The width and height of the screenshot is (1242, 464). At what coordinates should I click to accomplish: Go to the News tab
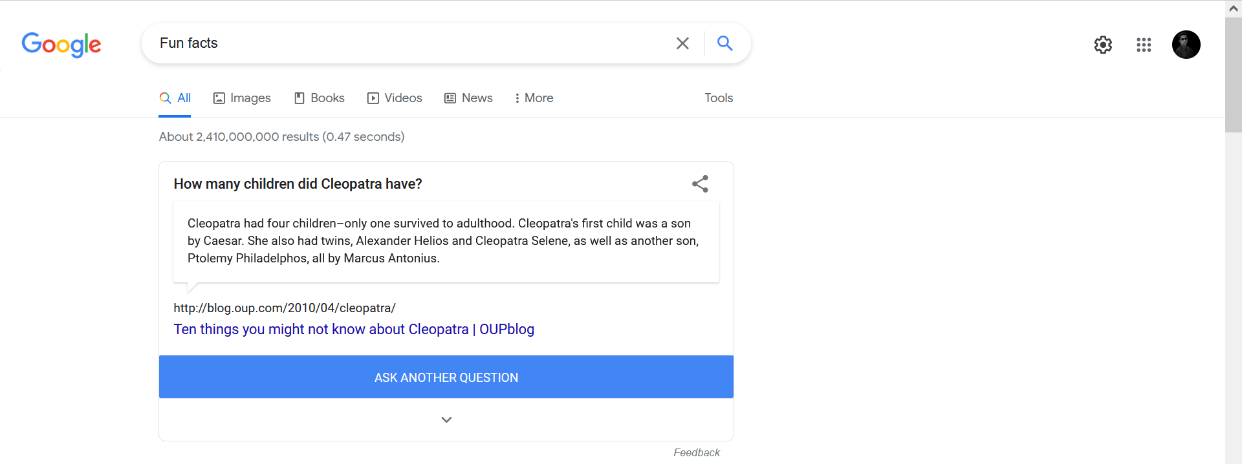[468, 98]
